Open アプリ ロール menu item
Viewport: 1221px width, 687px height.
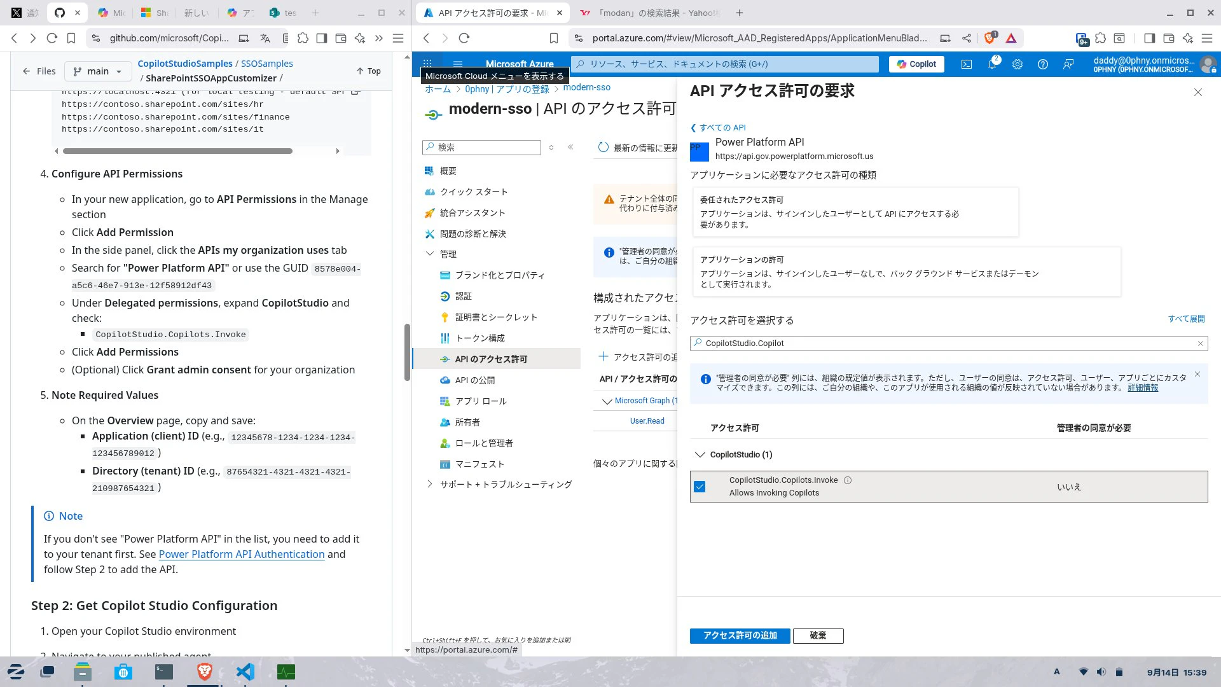(480, 401)
